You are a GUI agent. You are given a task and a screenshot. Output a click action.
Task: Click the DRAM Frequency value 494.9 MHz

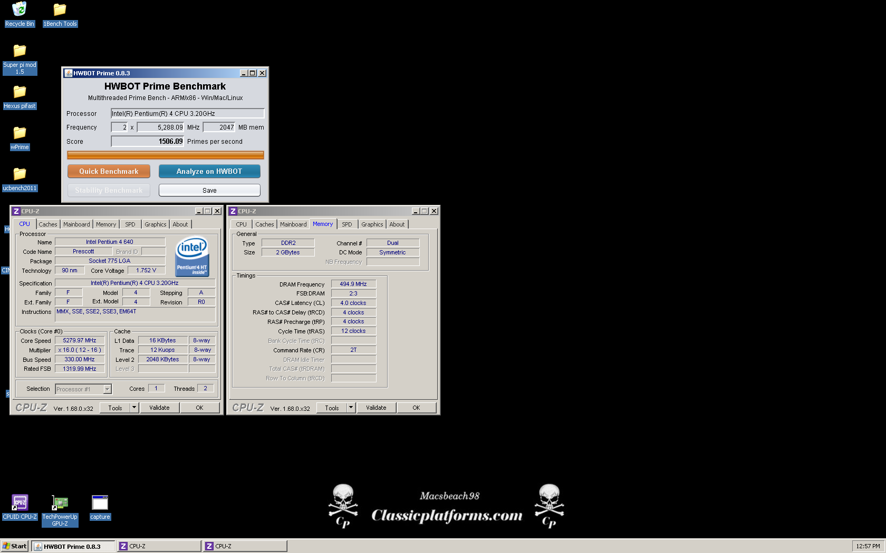[353, 284]
